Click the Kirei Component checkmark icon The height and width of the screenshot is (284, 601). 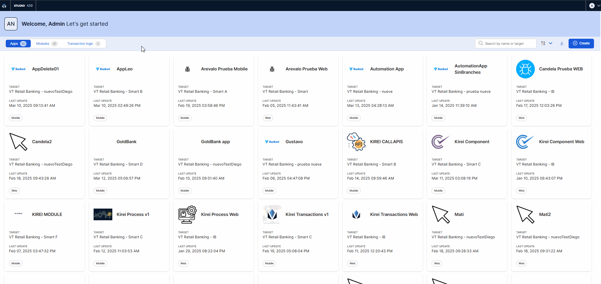click(441, 142)
